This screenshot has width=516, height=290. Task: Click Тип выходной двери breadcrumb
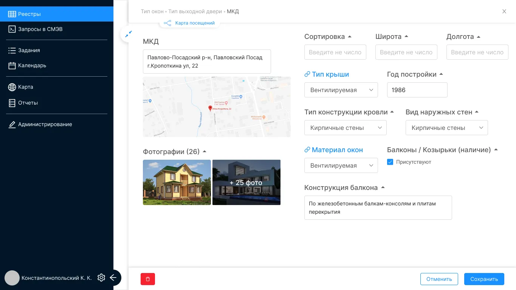point(195,11)
